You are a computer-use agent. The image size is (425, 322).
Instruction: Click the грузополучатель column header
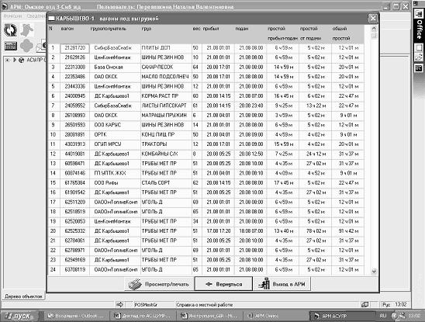click(x=108, y=29)
